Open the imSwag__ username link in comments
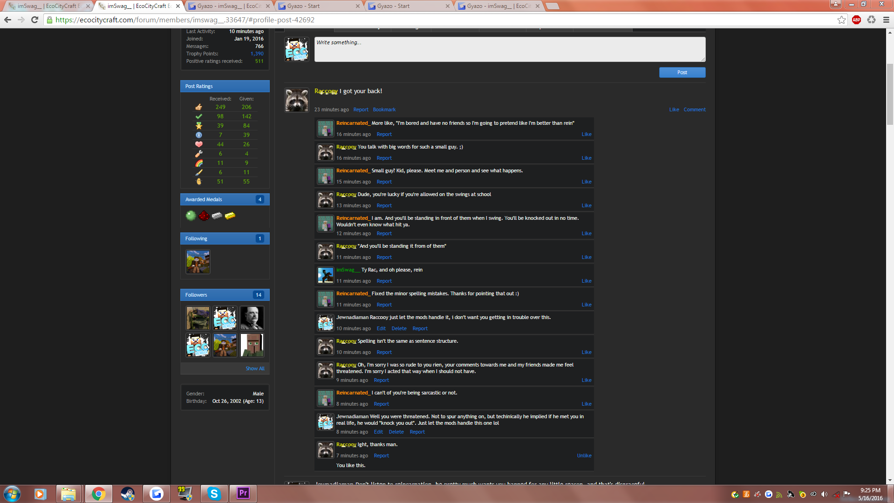 click(x=348, y=270)
